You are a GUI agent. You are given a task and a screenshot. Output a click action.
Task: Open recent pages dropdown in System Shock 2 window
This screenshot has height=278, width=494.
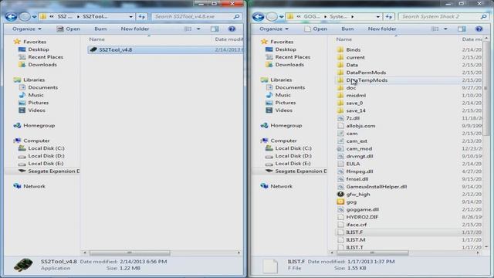click(281, 16)
